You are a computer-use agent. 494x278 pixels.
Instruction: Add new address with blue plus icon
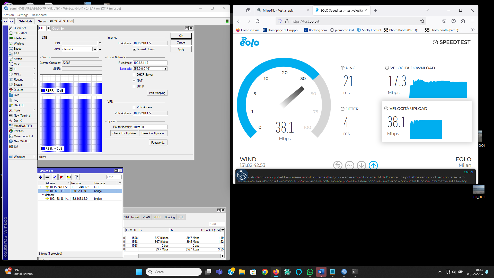click(41, 177)
